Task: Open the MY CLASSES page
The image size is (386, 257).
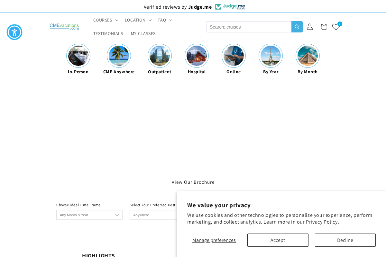Action: (143, 33)
